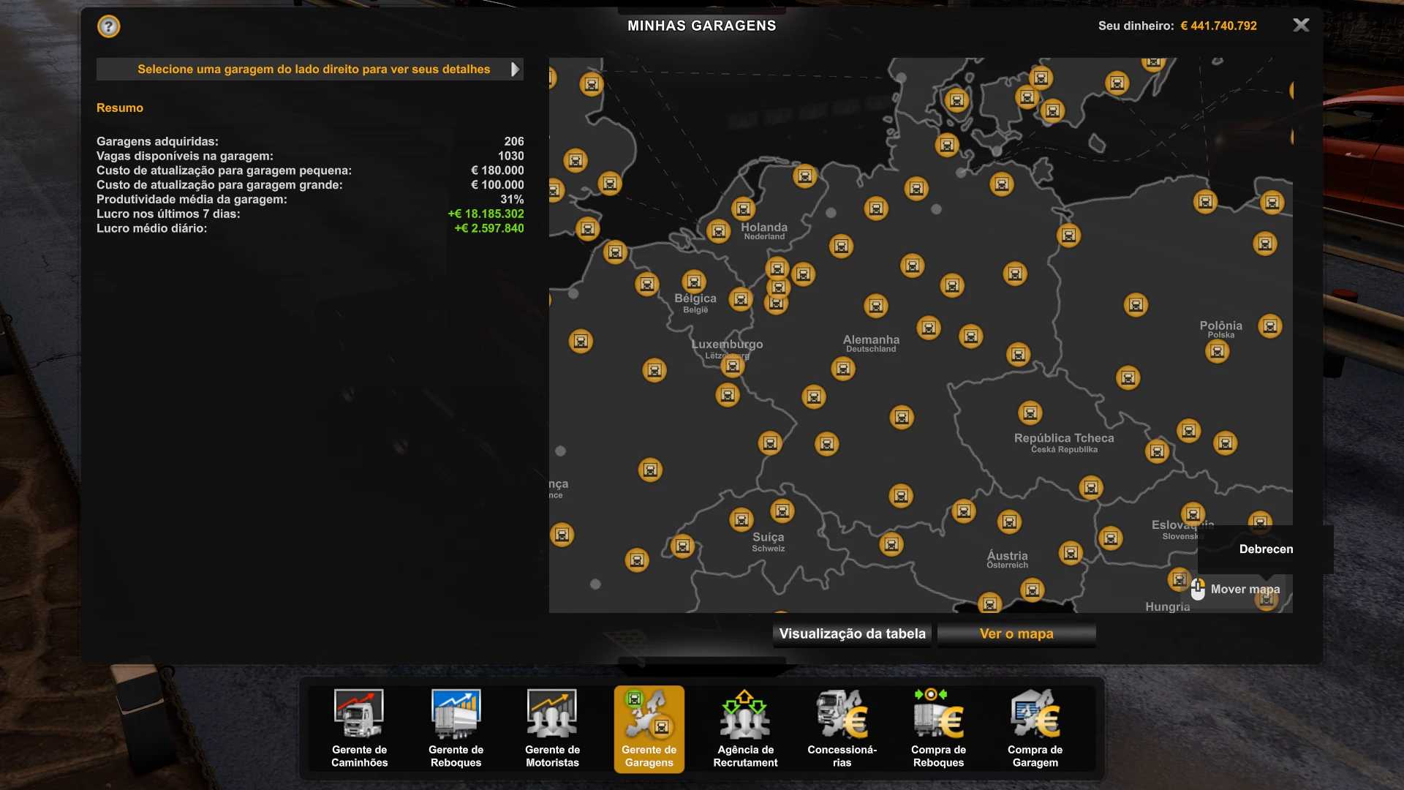Open the Agência de Recrutament agency
The image size is (1404, 790).
pos(745,728)
